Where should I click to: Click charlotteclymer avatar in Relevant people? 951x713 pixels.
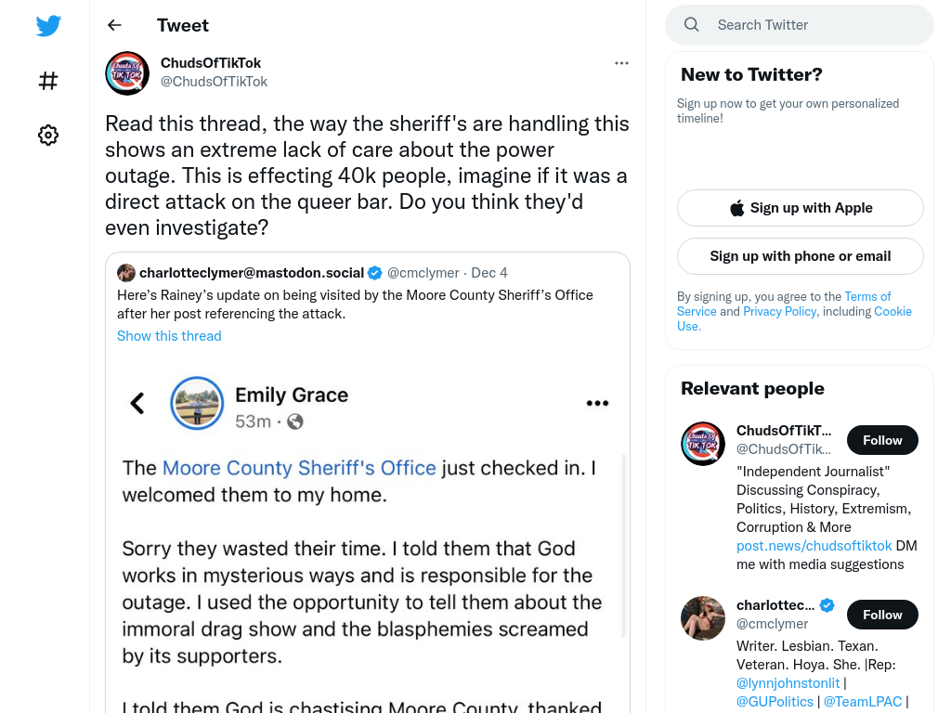(x=703, y=618)
